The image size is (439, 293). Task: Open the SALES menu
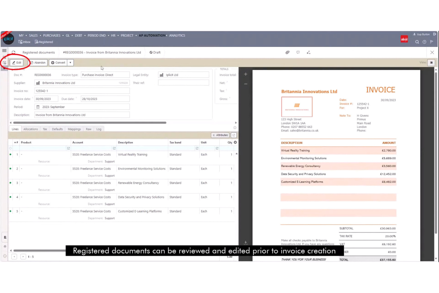tap(33, 35)
